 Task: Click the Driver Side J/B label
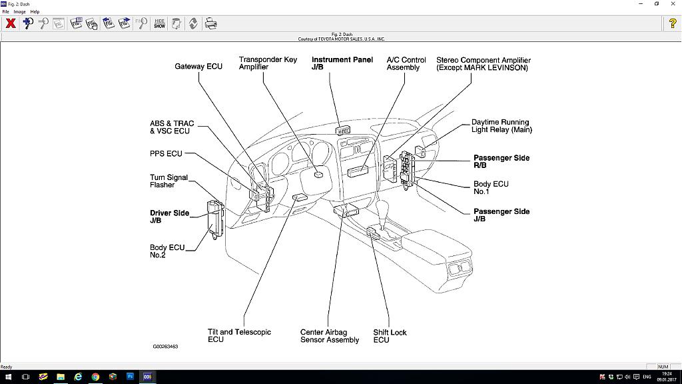pos(169,217)
